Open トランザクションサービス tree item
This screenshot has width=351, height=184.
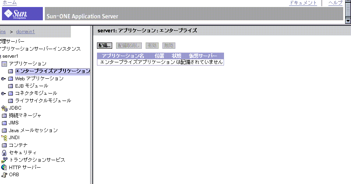pos(37,160)
